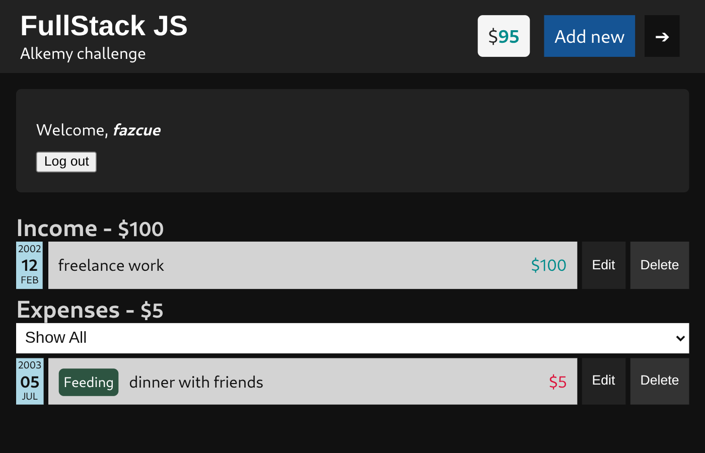Click the Alkemy challenge subtitle
Screen dimensions: 705x453
point(83,54)
